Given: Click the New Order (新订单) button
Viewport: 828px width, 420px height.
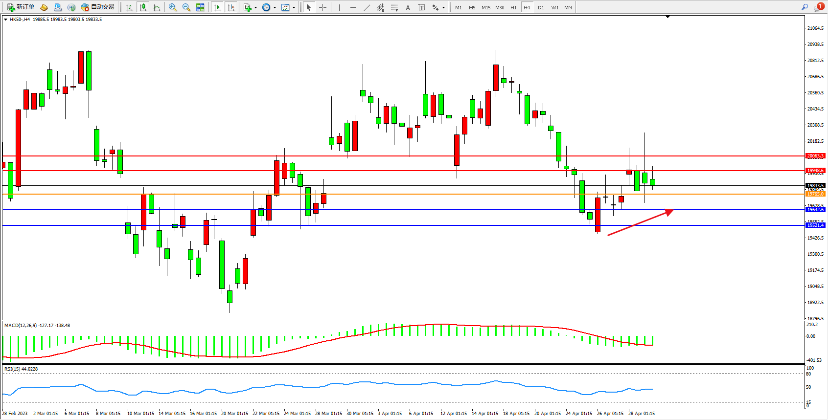Looking at the screenshot, I should 21,7.
